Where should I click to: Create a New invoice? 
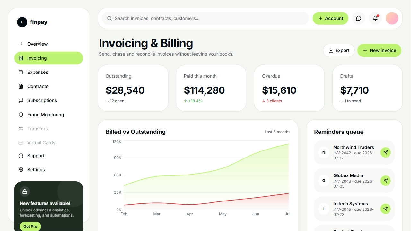coord(379,50)
